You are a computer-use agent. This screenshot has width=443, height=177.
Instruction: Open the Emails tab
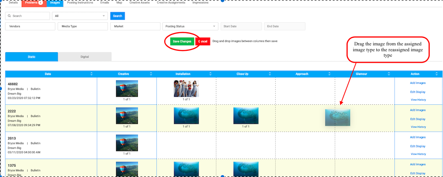click(x=105, y=3)
